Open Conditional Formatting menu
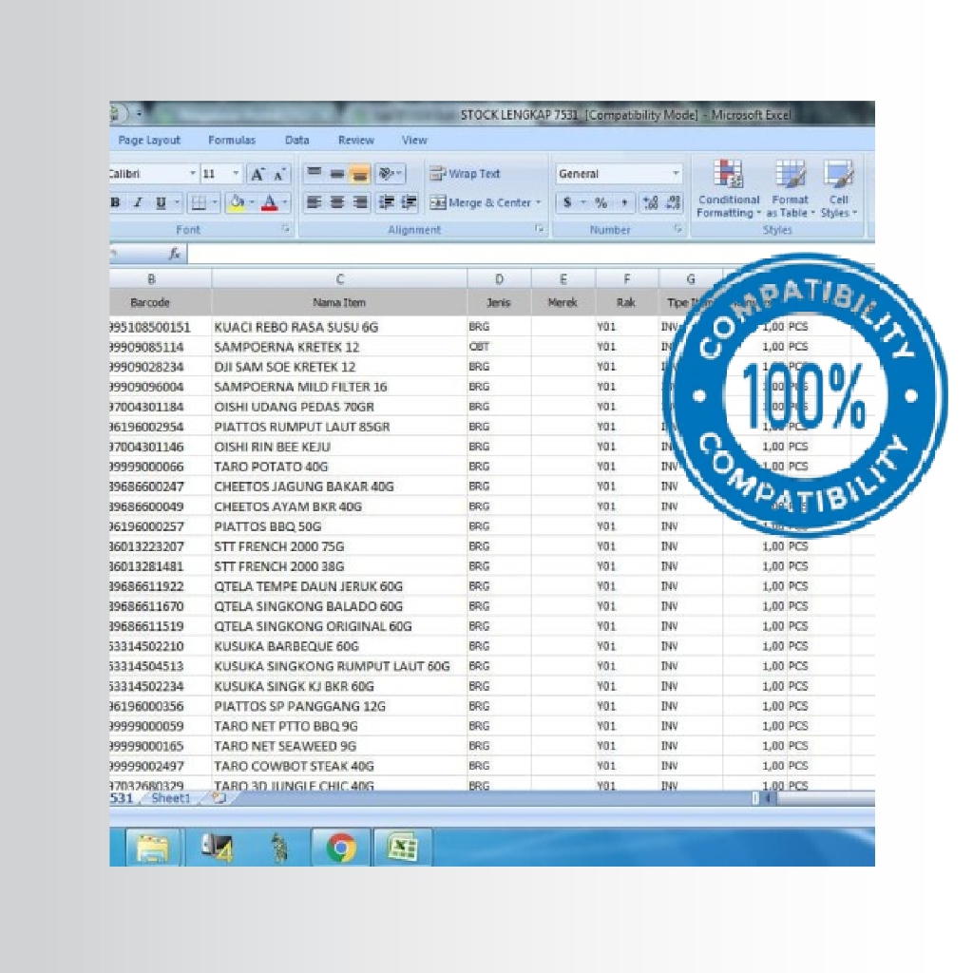Image resolution: width=973 pixels, height=973 pixels. click(x=729, y=189)
